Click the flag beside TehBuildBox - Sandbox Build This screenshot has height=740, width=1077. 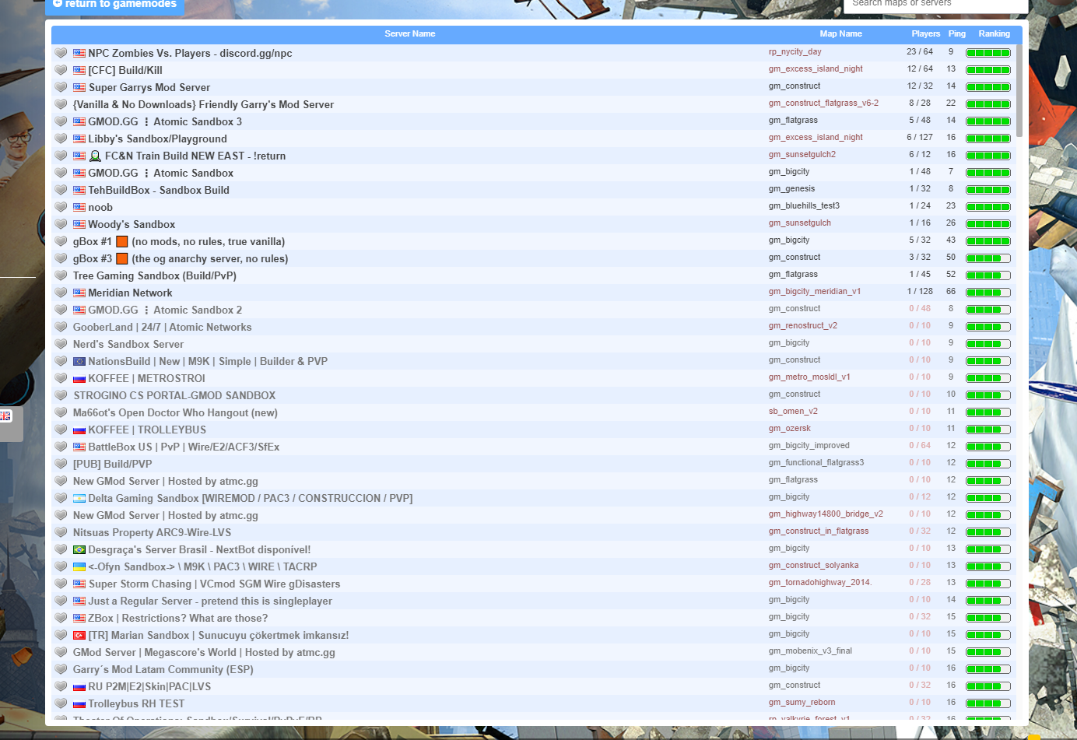point(79,191)
